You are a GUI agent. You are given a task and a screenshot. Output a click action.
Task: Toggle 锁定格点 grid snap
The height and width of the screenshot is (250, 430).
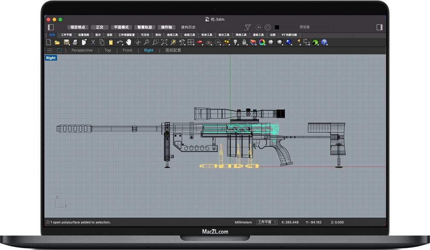coord(78,27)
